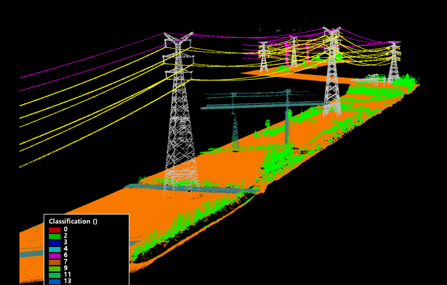Select the blue class 13 legend swatch

click(55, 281)
